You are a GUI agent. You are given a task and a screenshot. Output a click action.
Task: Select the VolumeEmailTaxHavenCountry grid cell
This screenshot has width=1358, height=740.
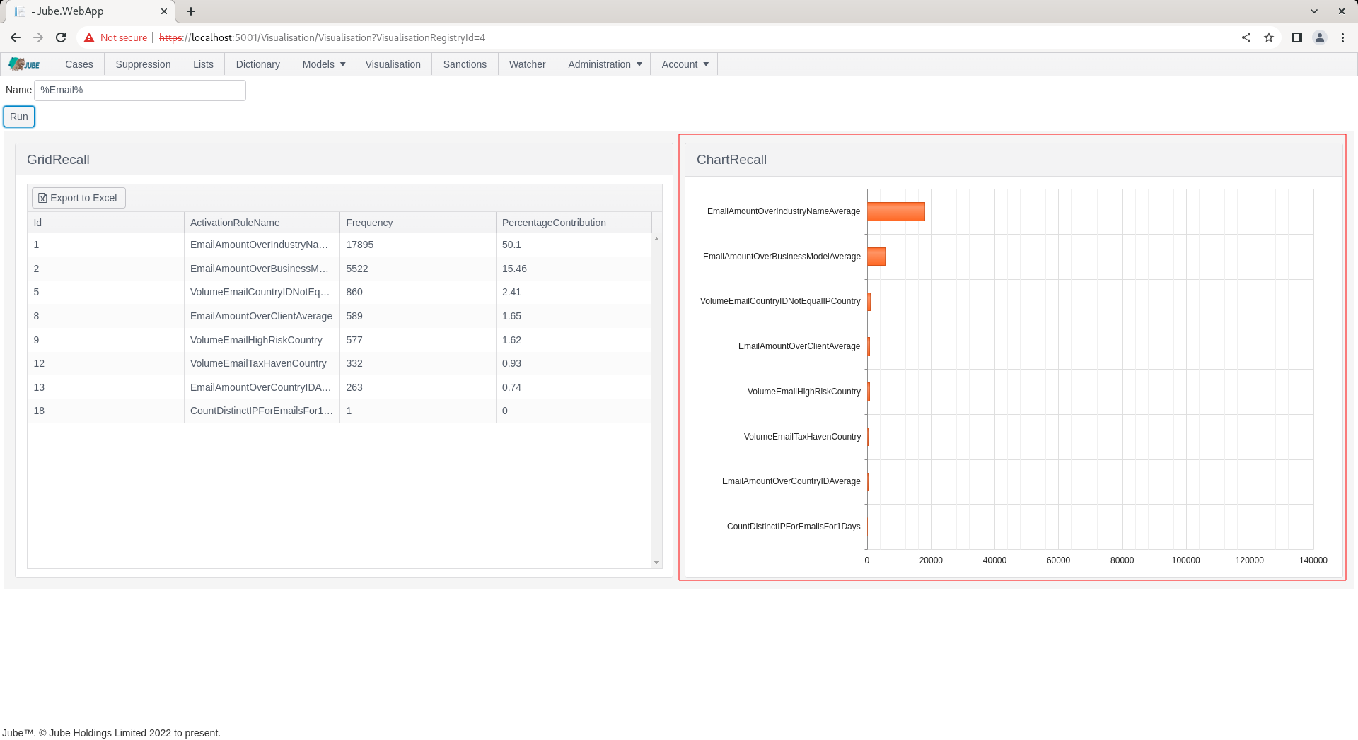tap(262, 363)
